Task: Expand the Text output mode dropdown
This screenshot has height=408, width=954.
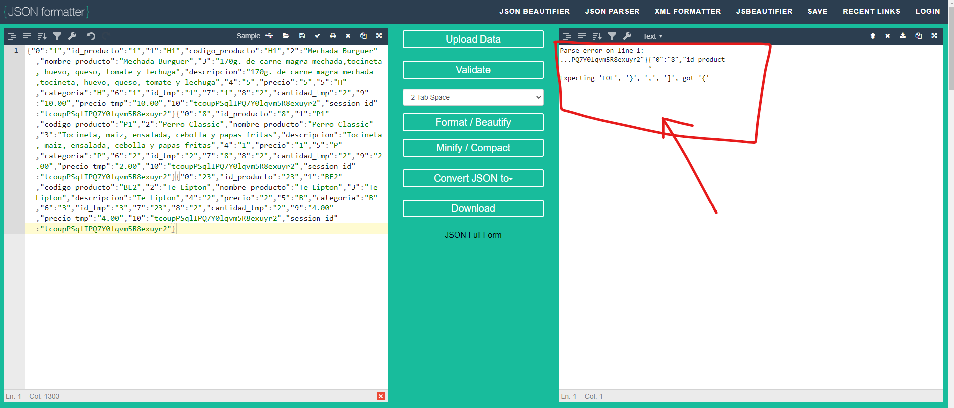Action: coord(652,36)
